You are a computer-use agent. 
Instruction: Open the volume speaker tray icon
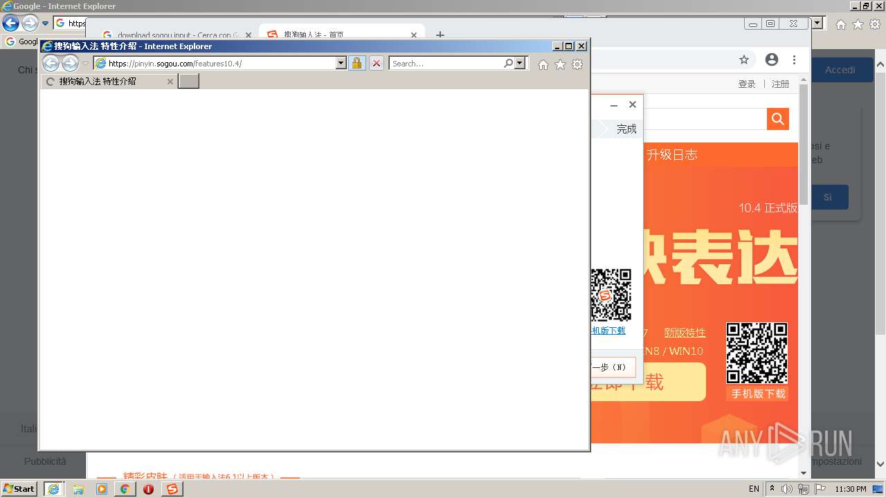787,489
